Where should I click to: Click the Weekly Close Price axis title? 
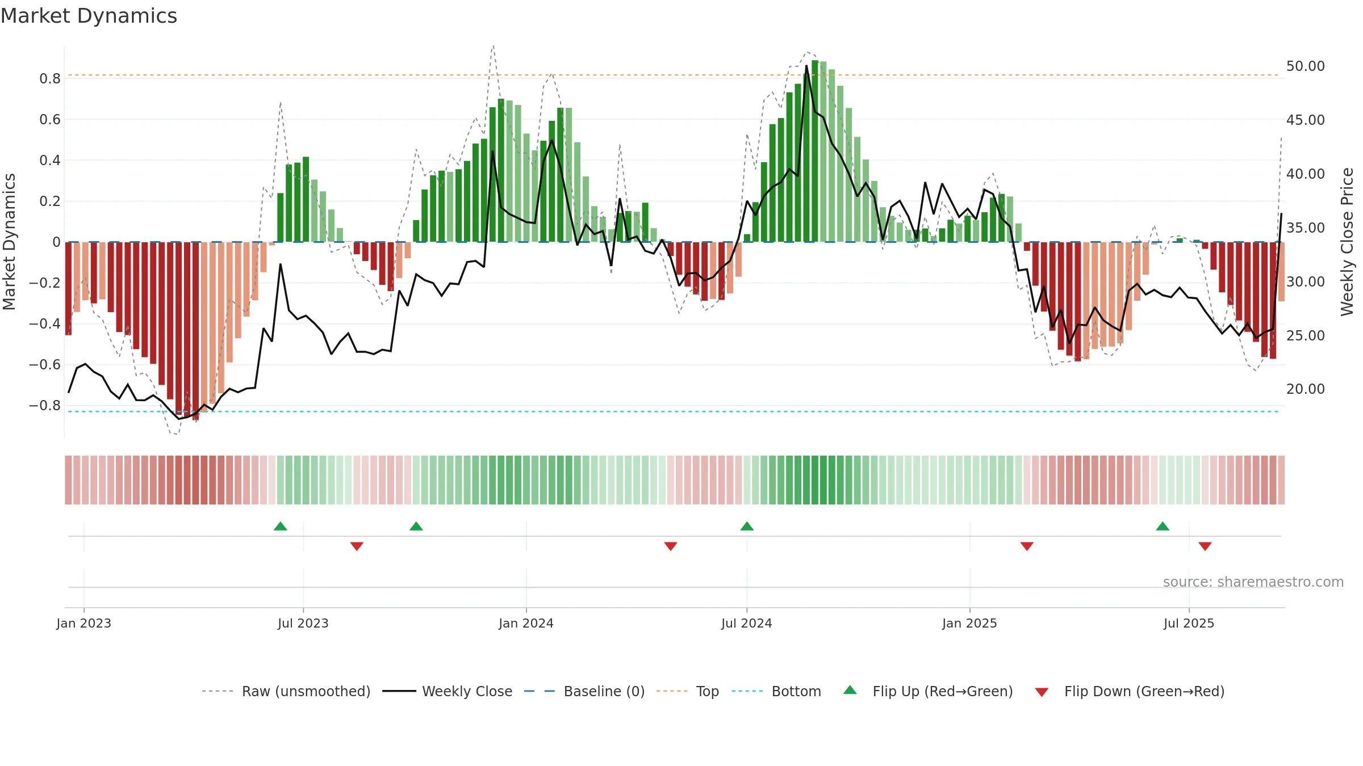[x=1347, y=242]
